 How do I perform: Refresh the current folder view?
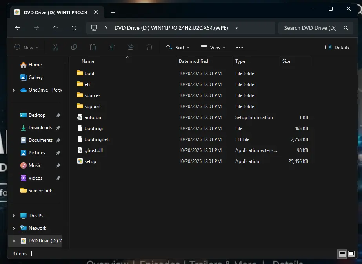click(74, 28)
